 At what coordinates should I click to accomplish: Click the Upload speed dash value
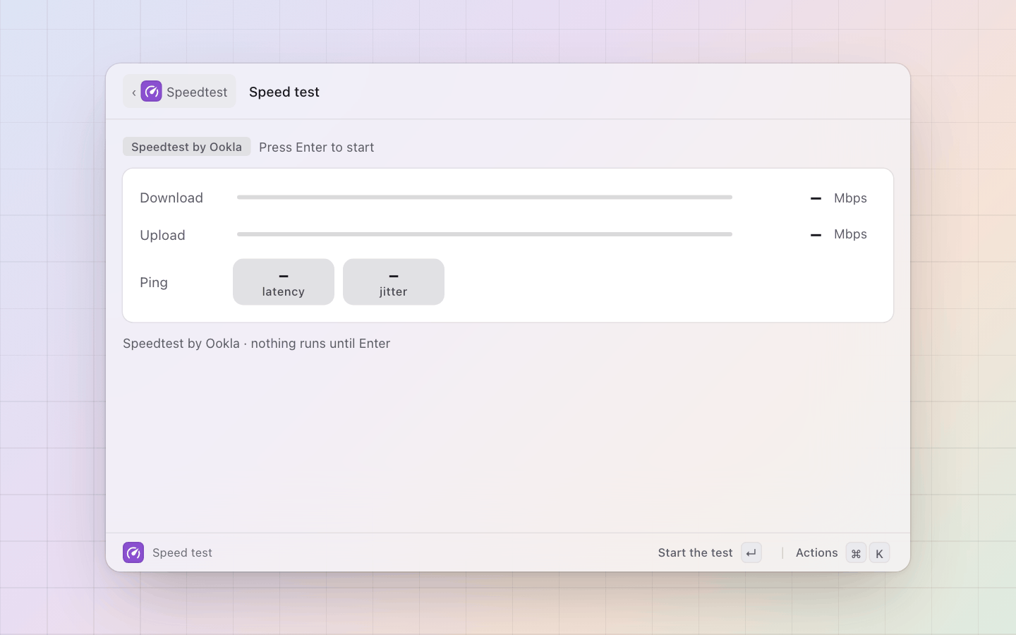pos(816,235)
